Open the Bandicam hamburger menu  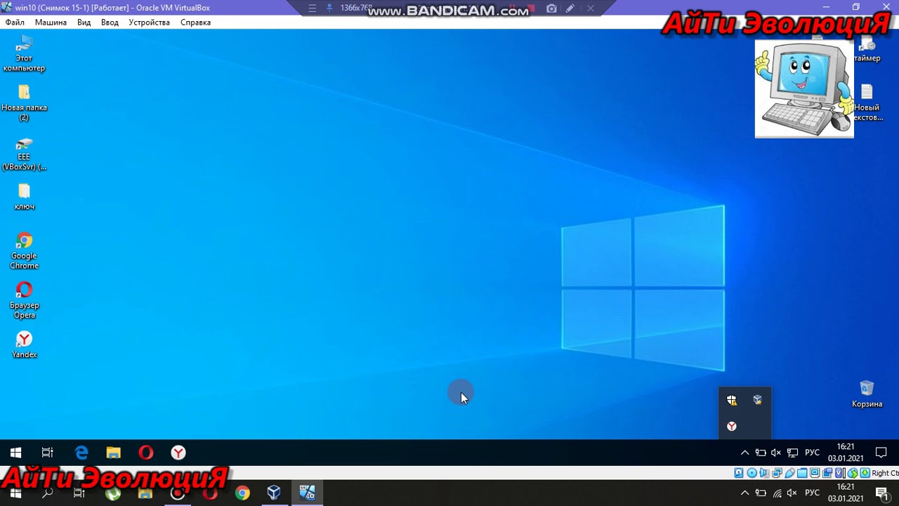(x=313, y=8)
